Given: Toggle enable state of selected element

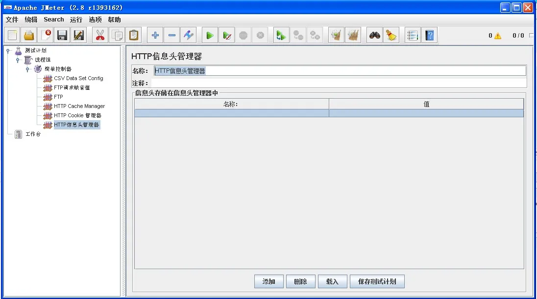Looking at the screenshot, I should pos(188,35).
